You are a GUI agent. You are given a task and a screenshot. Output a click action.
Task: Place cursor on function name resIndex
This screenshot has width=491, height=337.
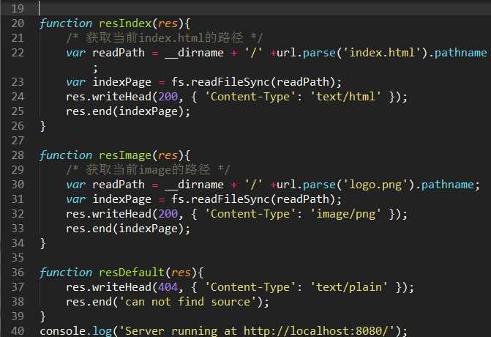(x=125, y=23)
